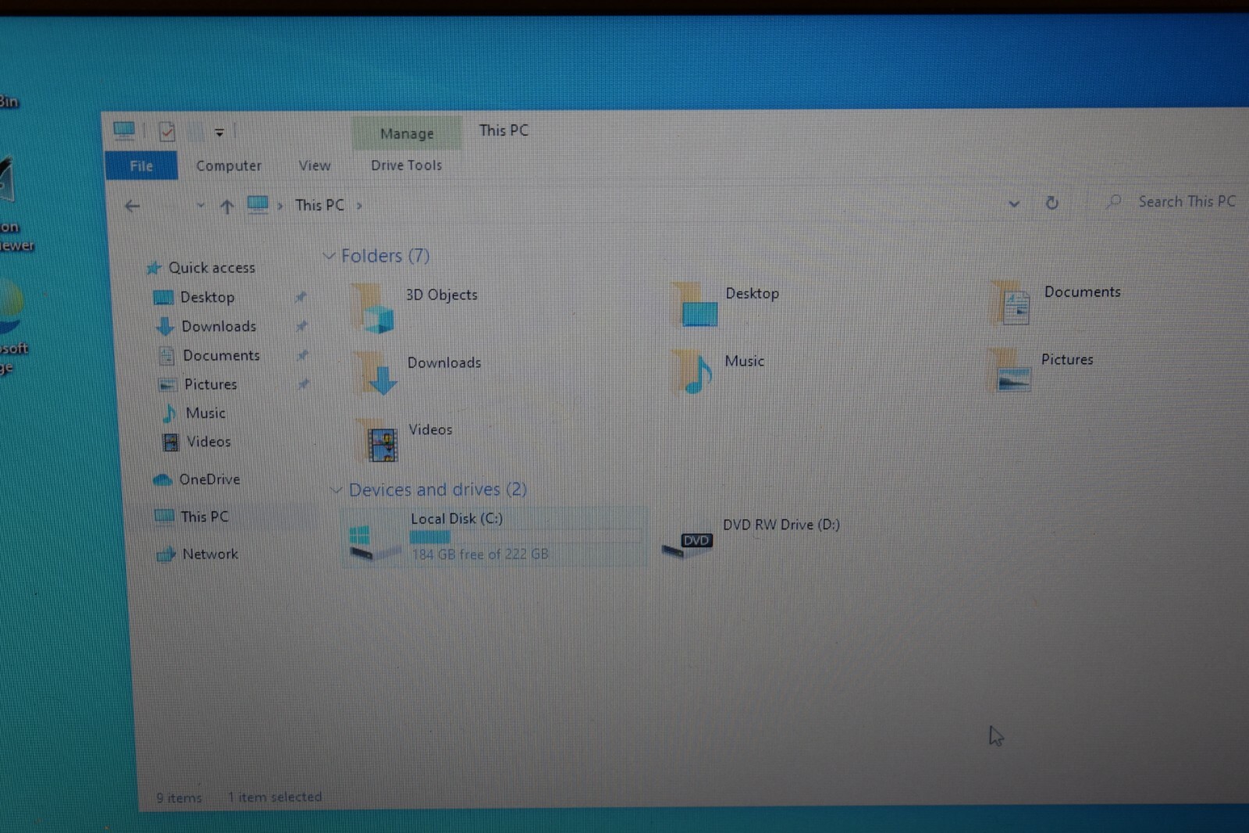The height and width of the screenshot is (833, 1249).
Task: Click the Properties checkmark quick access icon
Action: tap(166, 131)
